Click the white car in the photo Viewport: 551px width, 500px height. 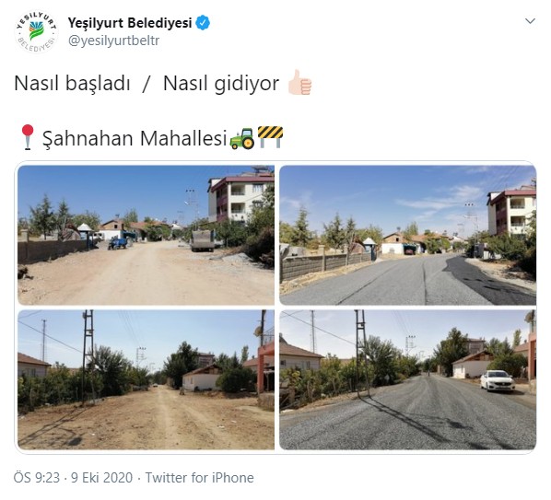[x=498, y=380]
